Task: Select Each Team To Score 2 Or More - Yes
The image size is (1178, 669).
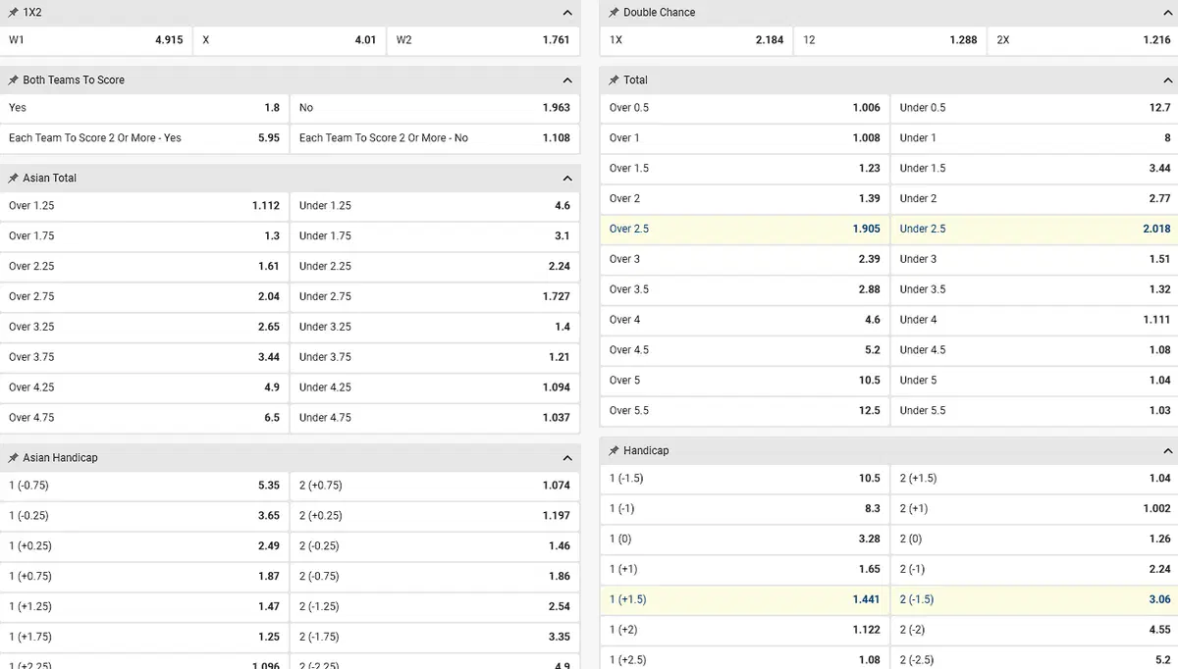Action: [144, 138]
